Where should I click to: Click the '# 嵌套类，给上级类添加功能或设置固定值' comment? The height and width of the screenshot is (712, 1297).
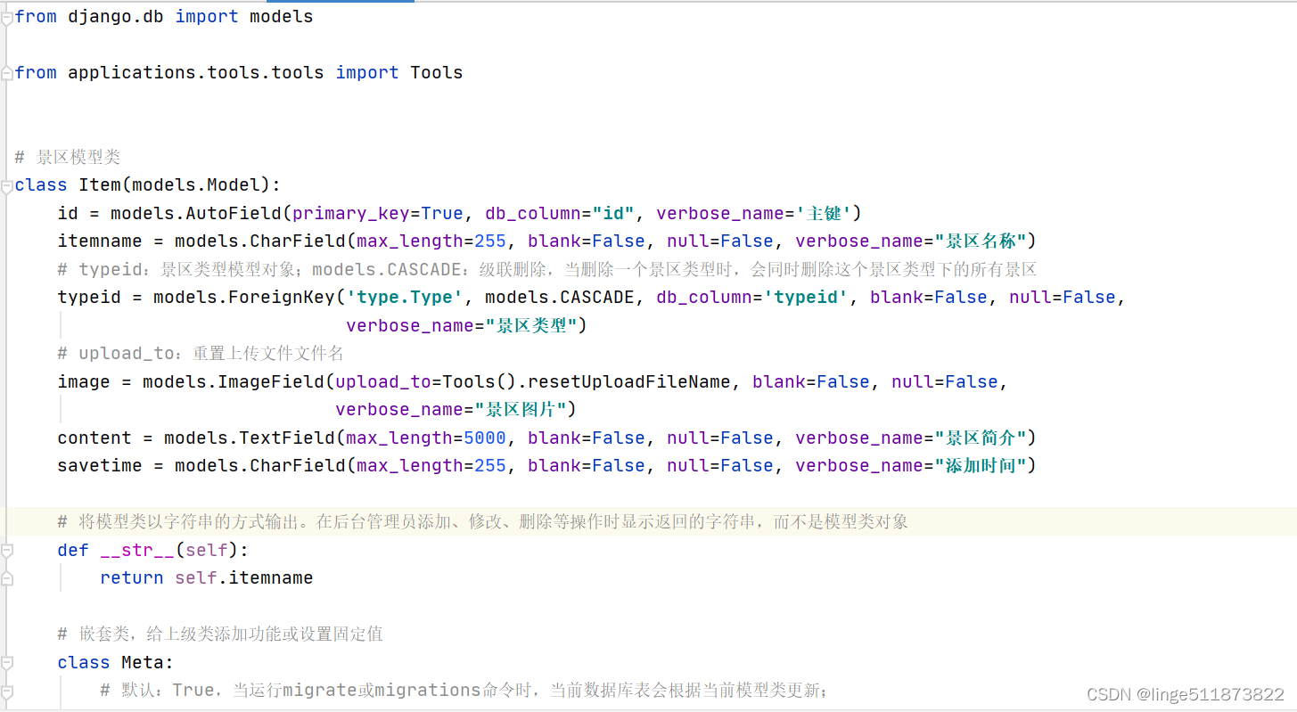coord(220,634)
